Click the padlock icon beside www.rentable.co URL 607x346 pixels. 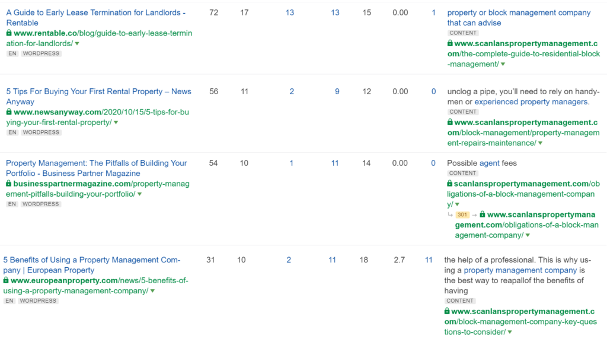click(x=9, y=34)
